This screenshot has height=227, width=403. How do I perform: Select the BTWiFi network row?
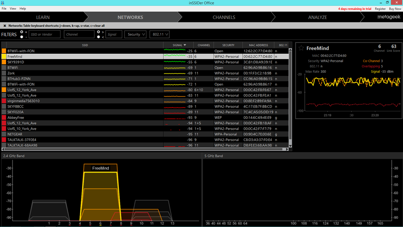[145, 68]
